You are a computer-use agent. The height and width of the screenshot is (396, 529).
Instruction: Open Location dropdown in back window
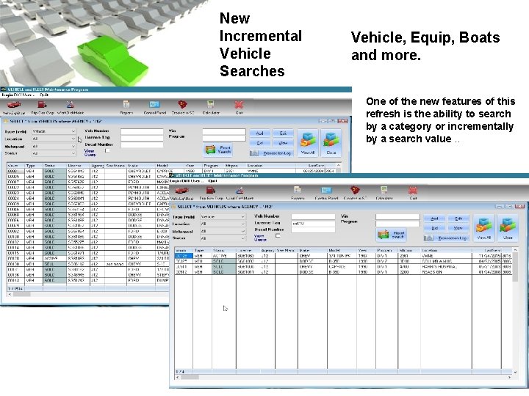(x=54, y=139)
